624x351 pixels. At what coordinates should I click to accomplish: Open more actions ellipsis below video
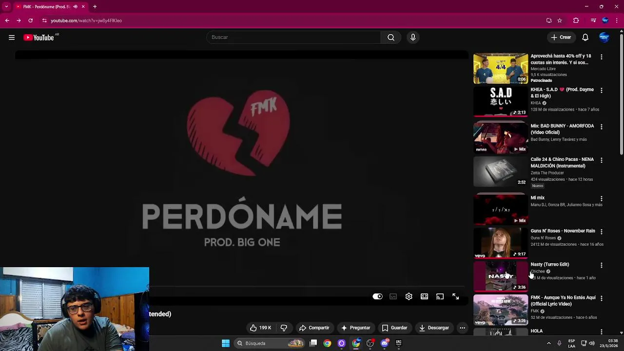[x=462, y=328]
